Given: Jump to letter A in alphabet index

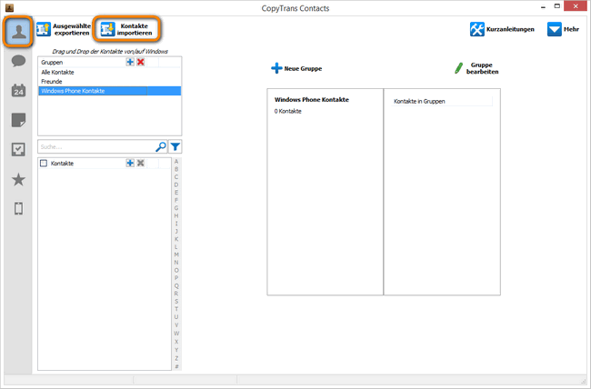Looking at the screenshot, I should point(176,162).
